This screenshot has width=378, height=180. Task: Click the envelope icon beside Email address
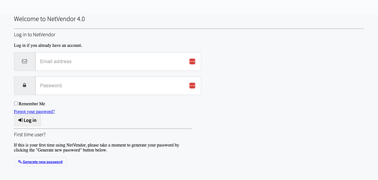(x=25, y=61)
